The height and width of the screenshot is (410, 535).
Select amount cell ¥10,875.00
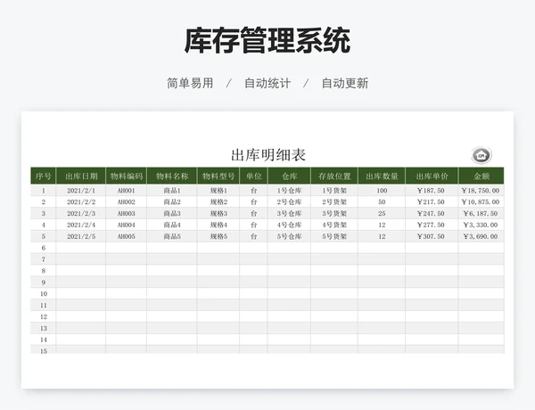481,202
